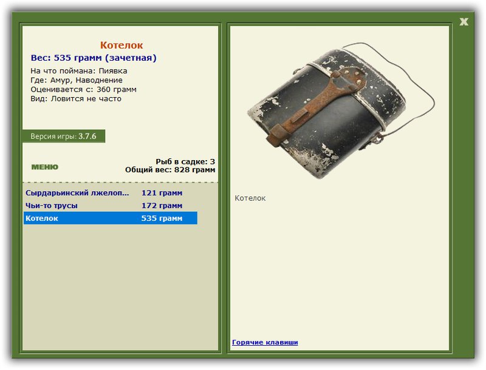Click the Котелок caption under the photo
This screenshot has width=486, height=370.
click(250, 198)
